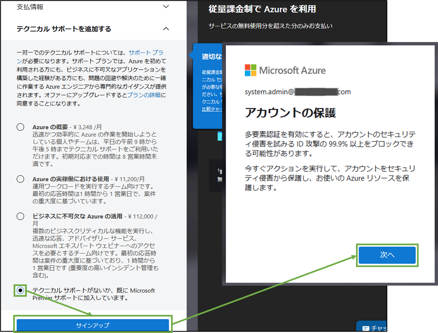Click the 今すぐアクションを実行して paragraph
Screen dimensions: 438x333
point(330,178)
